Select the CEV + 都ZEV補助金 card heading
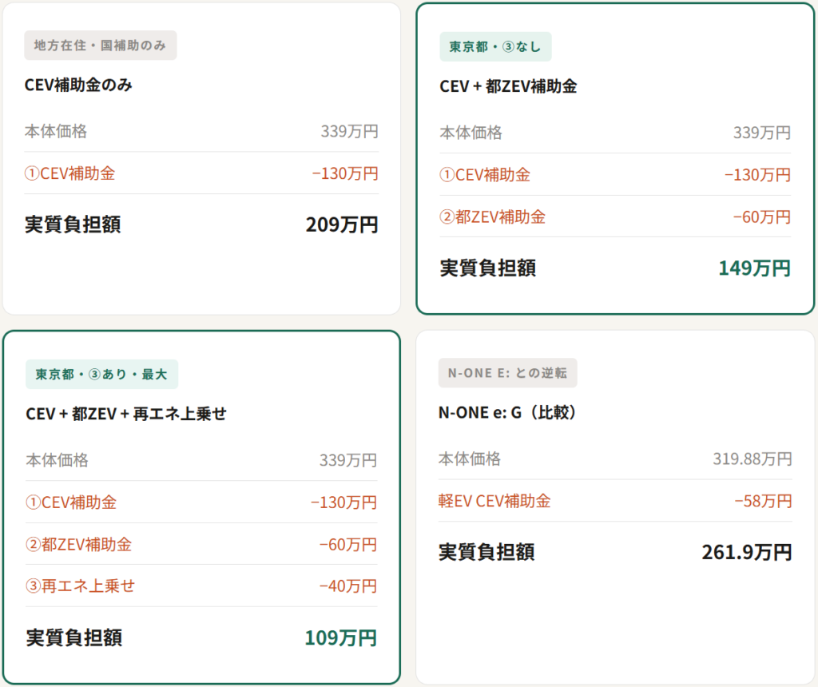The height and width of the screenshot is (687, 818). pos(508,86)
